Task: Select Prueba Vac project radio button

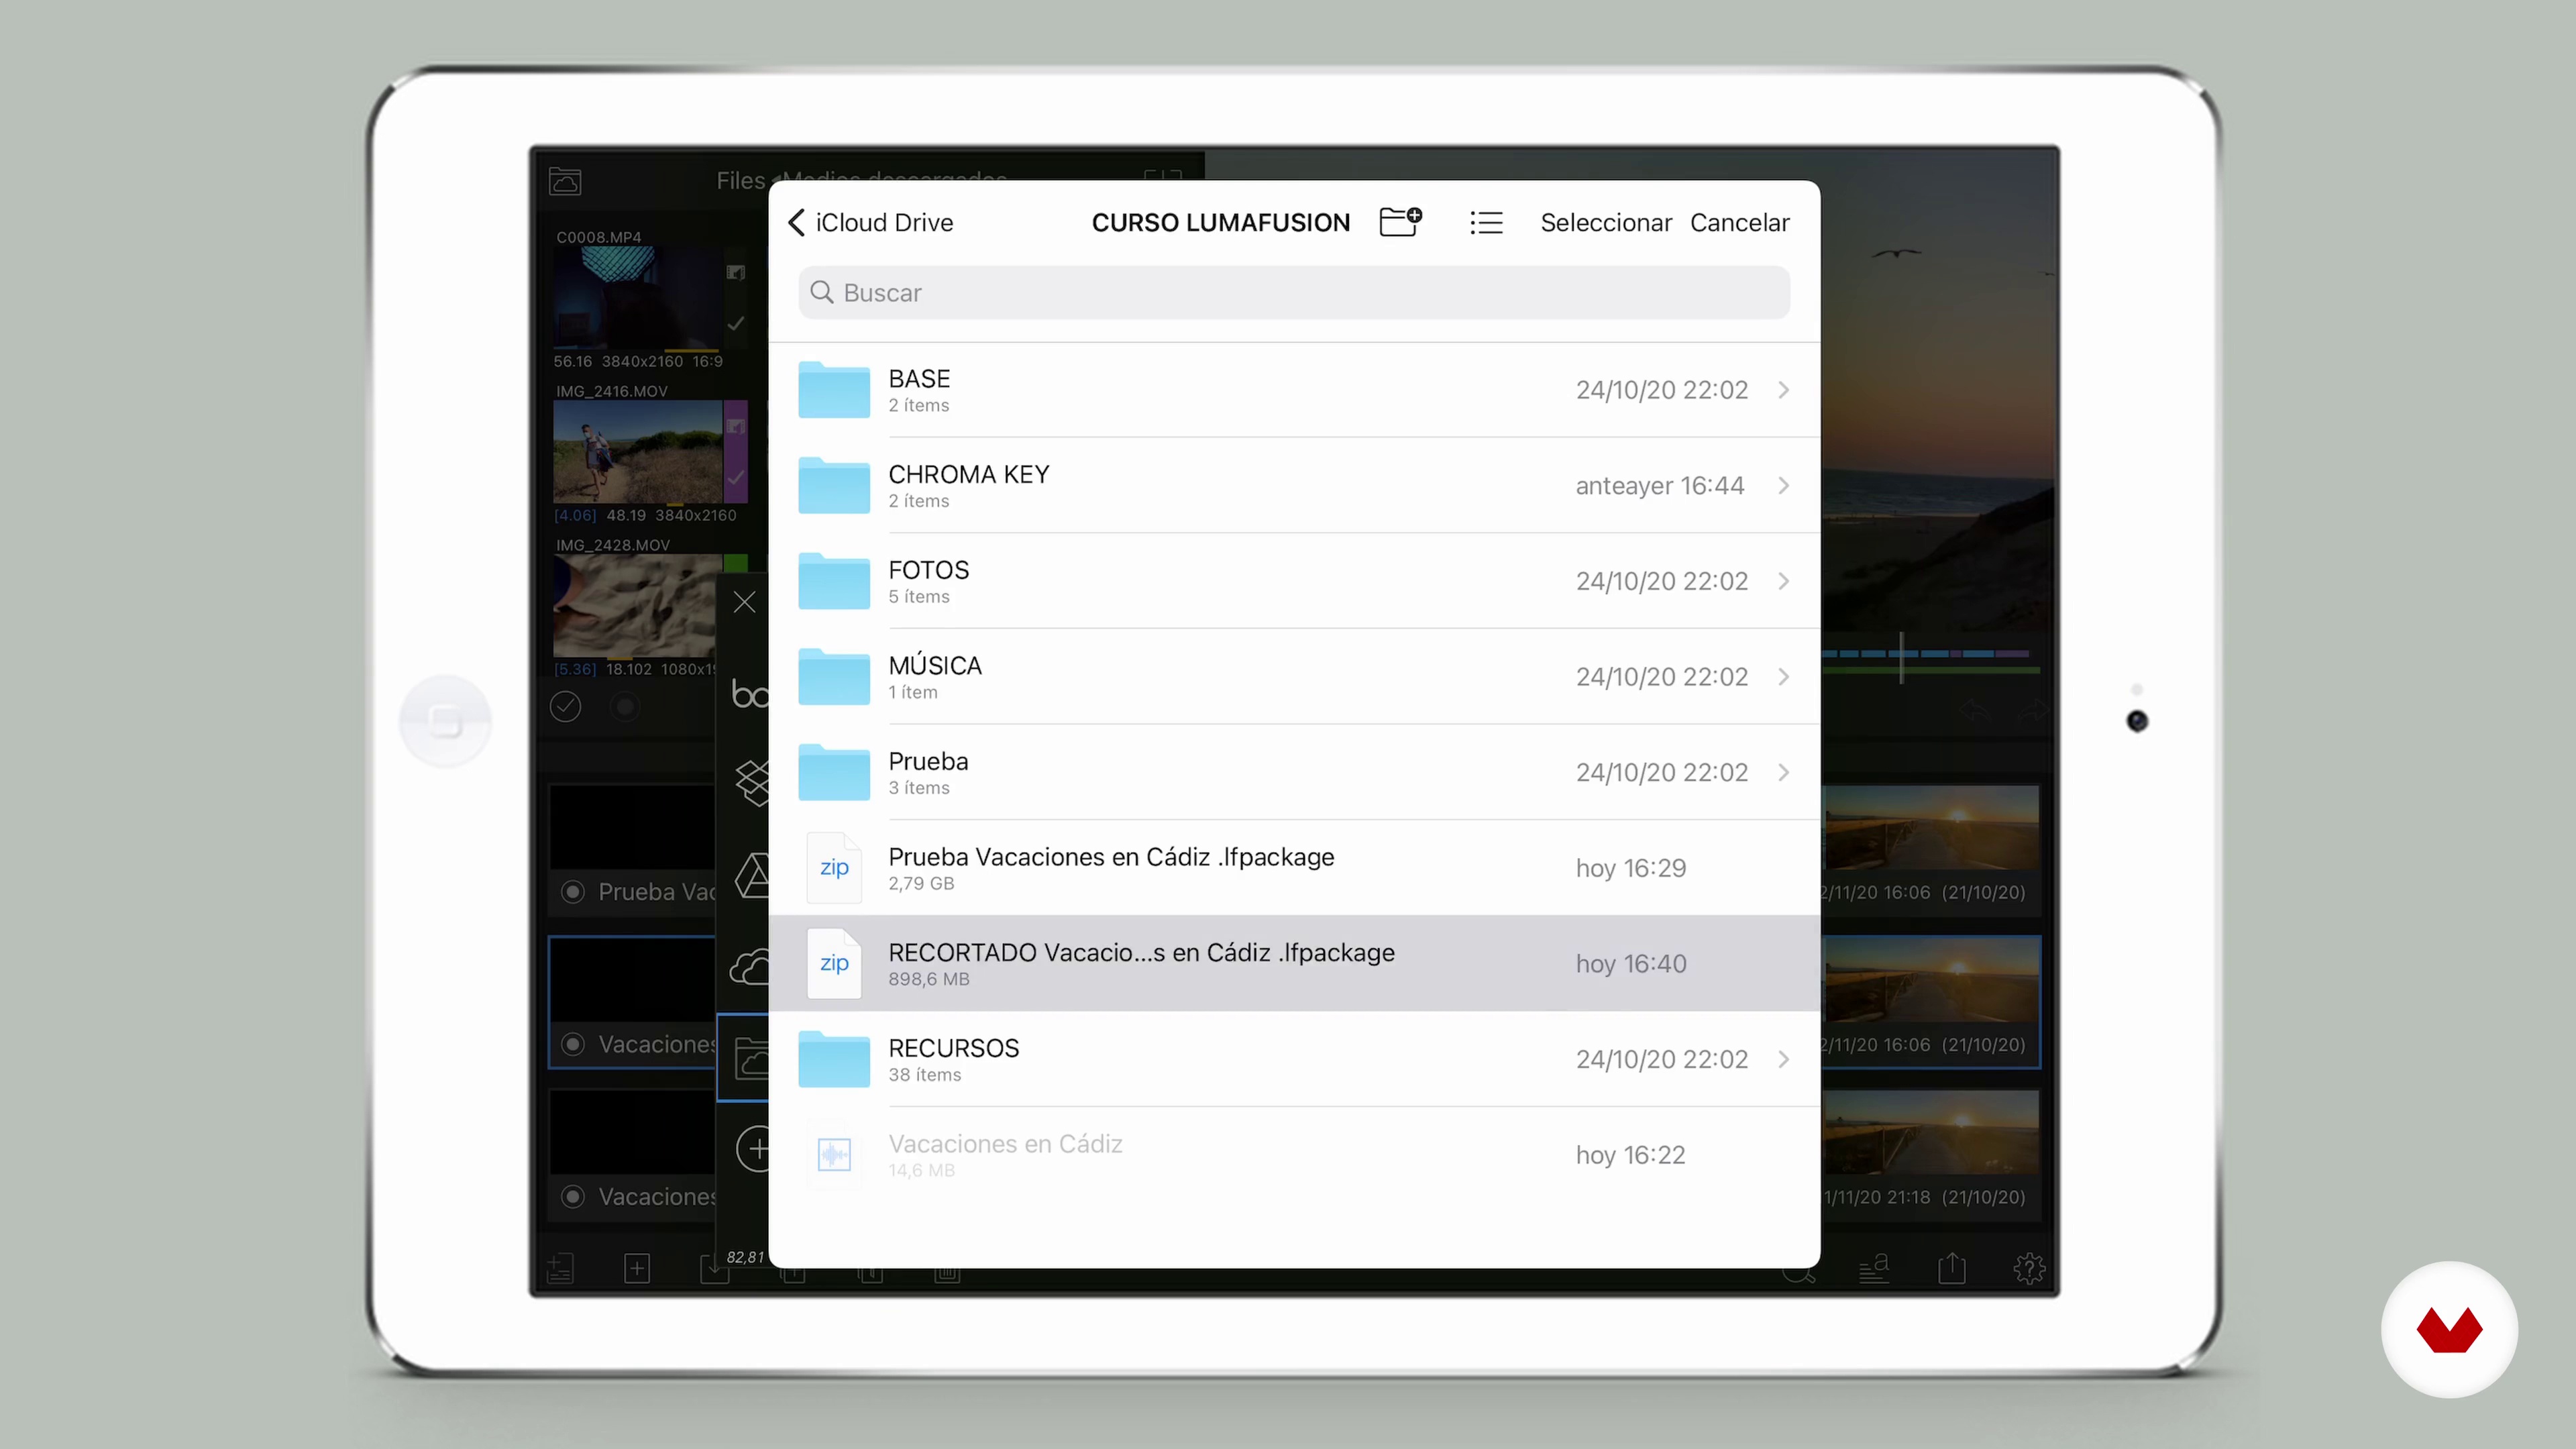Action: point(572,891)
